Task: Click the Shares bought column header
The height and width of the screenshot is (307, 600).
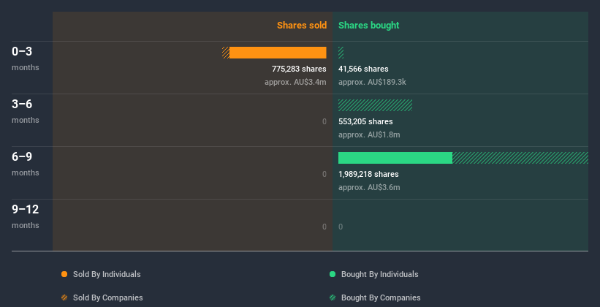Action: coord(369,26)
